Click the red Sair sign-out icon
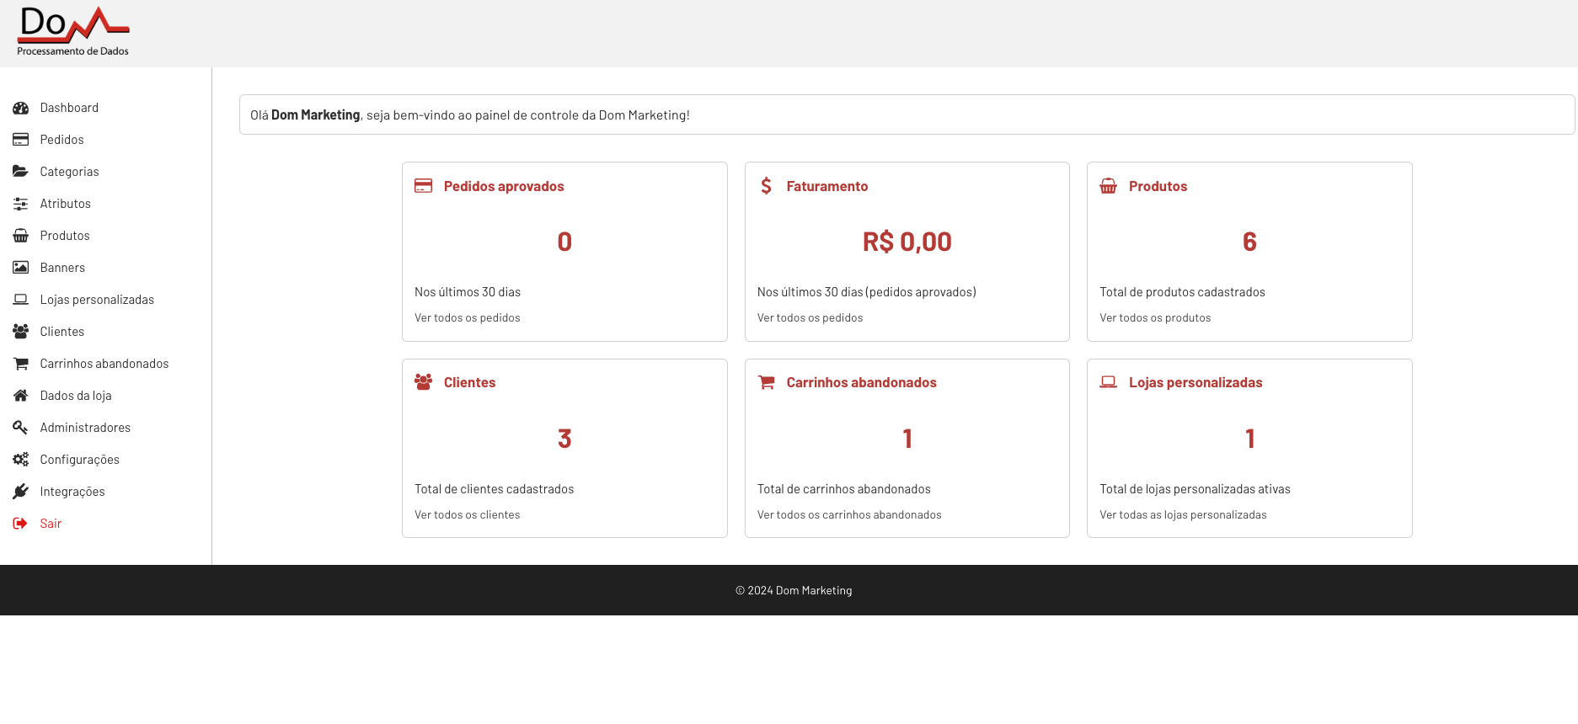Screen dimensions: 1578x724 click(21, 524)
